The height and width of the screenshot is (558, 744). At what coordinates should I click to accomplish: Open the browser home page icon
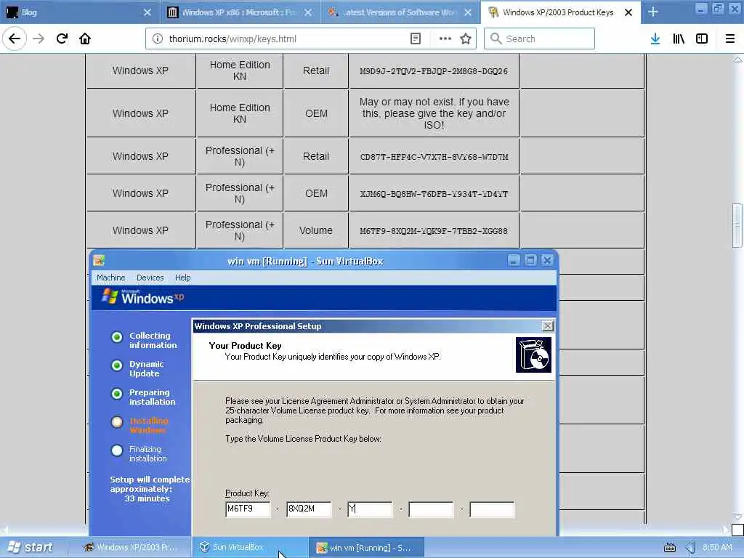[85, 39]
